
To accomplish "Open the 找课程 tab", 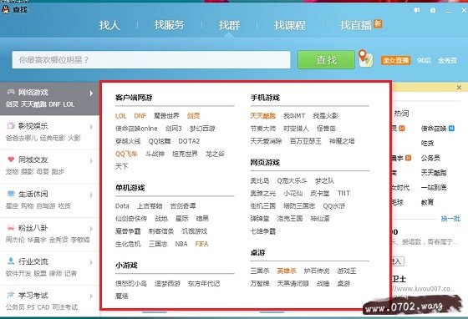I will (x=289, y=25).
